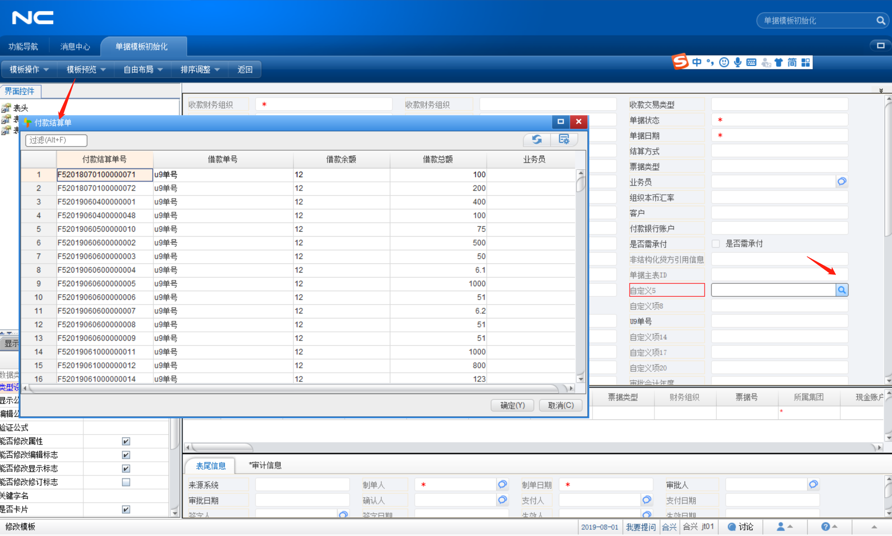The height and width of the screenshot is (536, 892).
Task: Click 我要提问 in the status bar
Action: (x=641, y=527)
